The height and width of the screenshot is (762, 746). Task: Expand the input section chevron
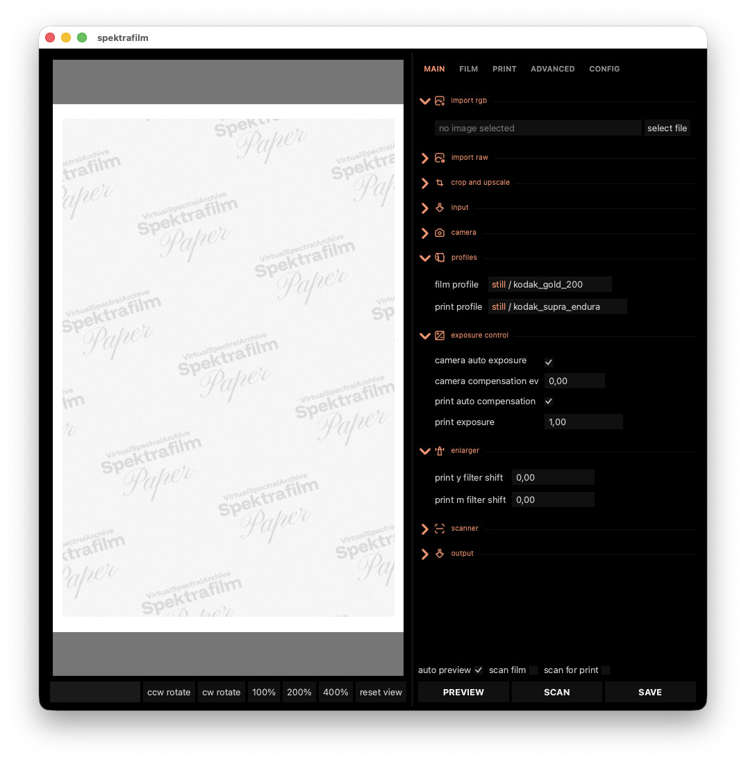coord(425,208)
